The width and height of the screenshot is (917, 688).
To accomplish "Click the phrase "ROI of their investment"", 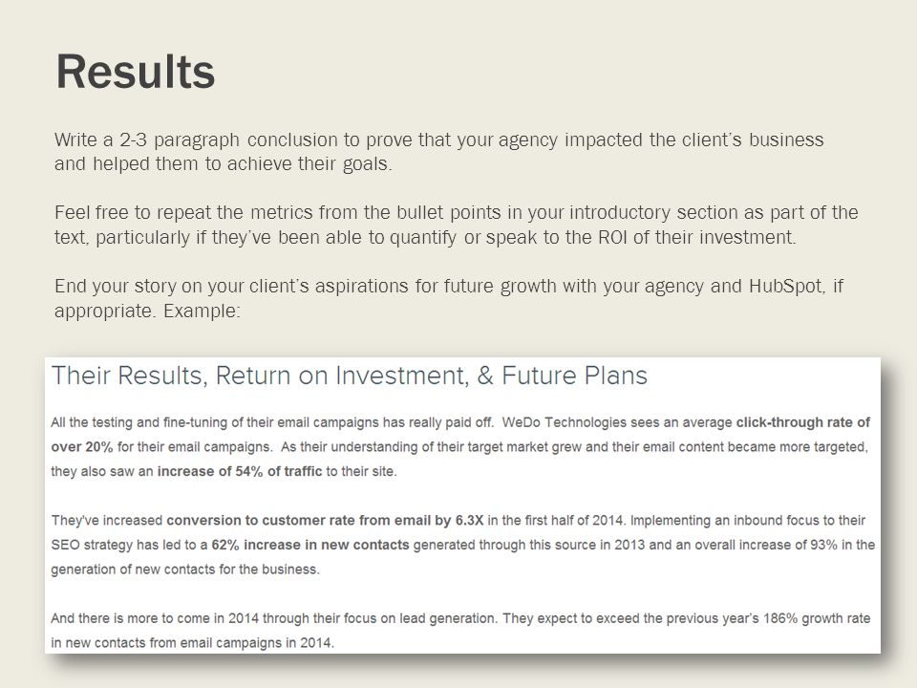I will pyautogui.click(x=697, y=238).
